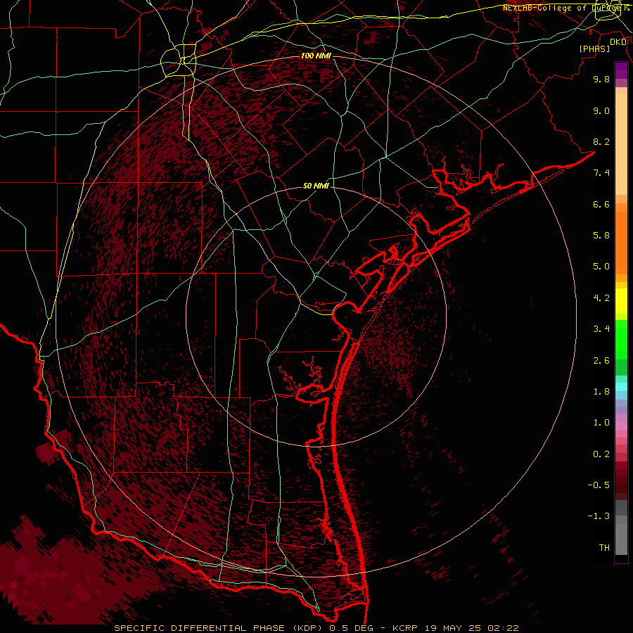
Task: Click the yellow band of the color bar
Action: pos(621,301)
